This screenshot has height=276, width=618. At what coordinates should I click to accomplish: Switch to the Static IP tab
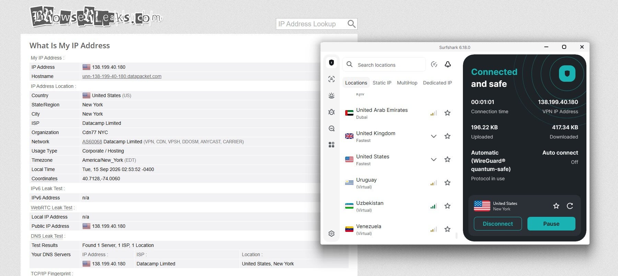382,83
